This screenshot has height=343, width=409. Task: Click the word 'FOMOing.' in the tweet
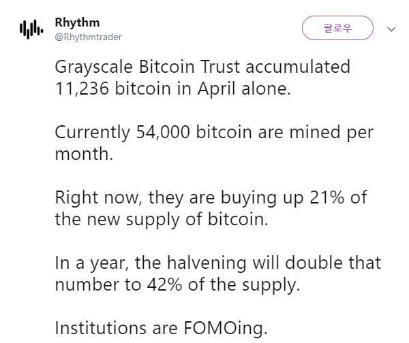click(x=226, y=328)
